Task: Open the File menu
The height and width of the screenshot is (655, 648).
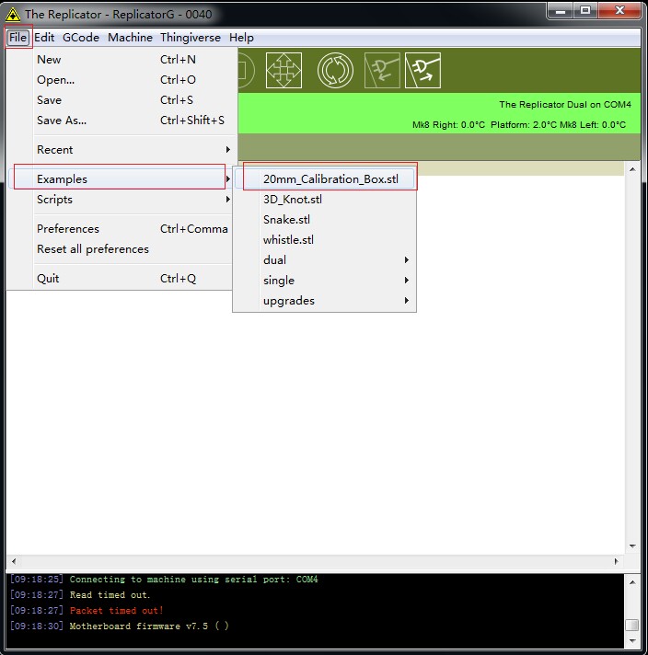Action: coord(18,38)
